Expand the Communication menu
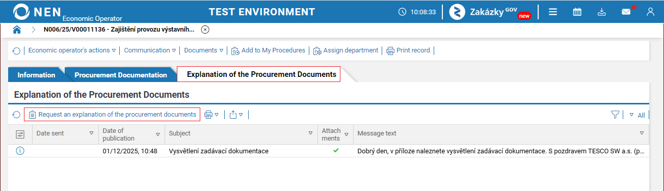The image size is (664, 191). coord(150,50)
